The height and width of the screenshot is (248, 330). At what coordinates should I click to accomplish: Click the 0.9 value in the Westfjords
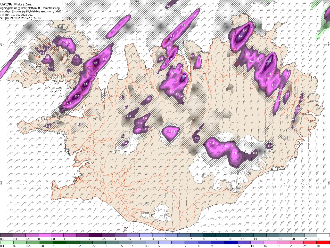[68, 42]
